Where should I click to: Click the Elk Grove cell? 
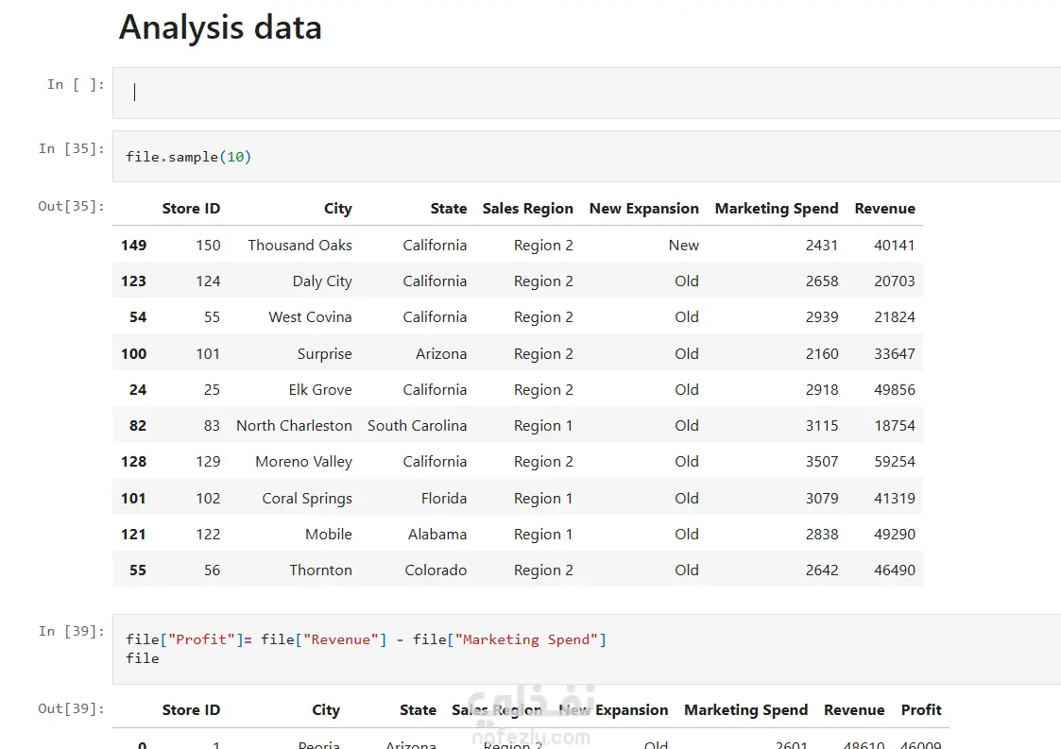(x=320, y=390)
